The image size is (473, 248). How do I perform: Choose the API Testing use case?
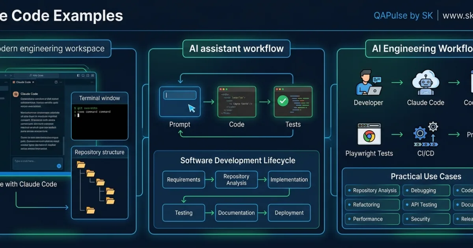[x=426, y=205]
